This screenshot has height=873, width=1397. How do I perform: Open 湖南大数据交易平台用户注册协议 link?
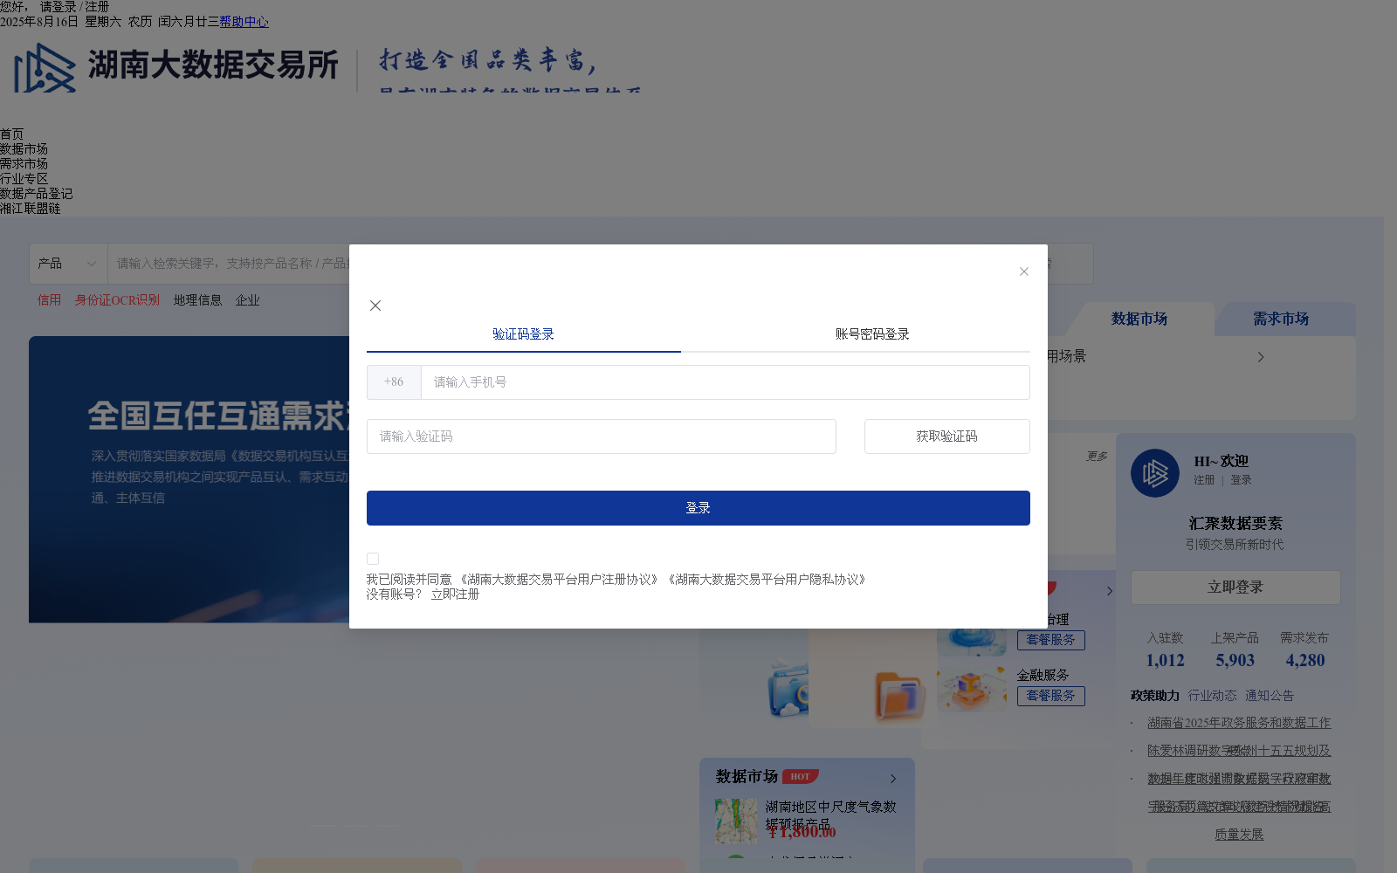[x=559, y=580]
